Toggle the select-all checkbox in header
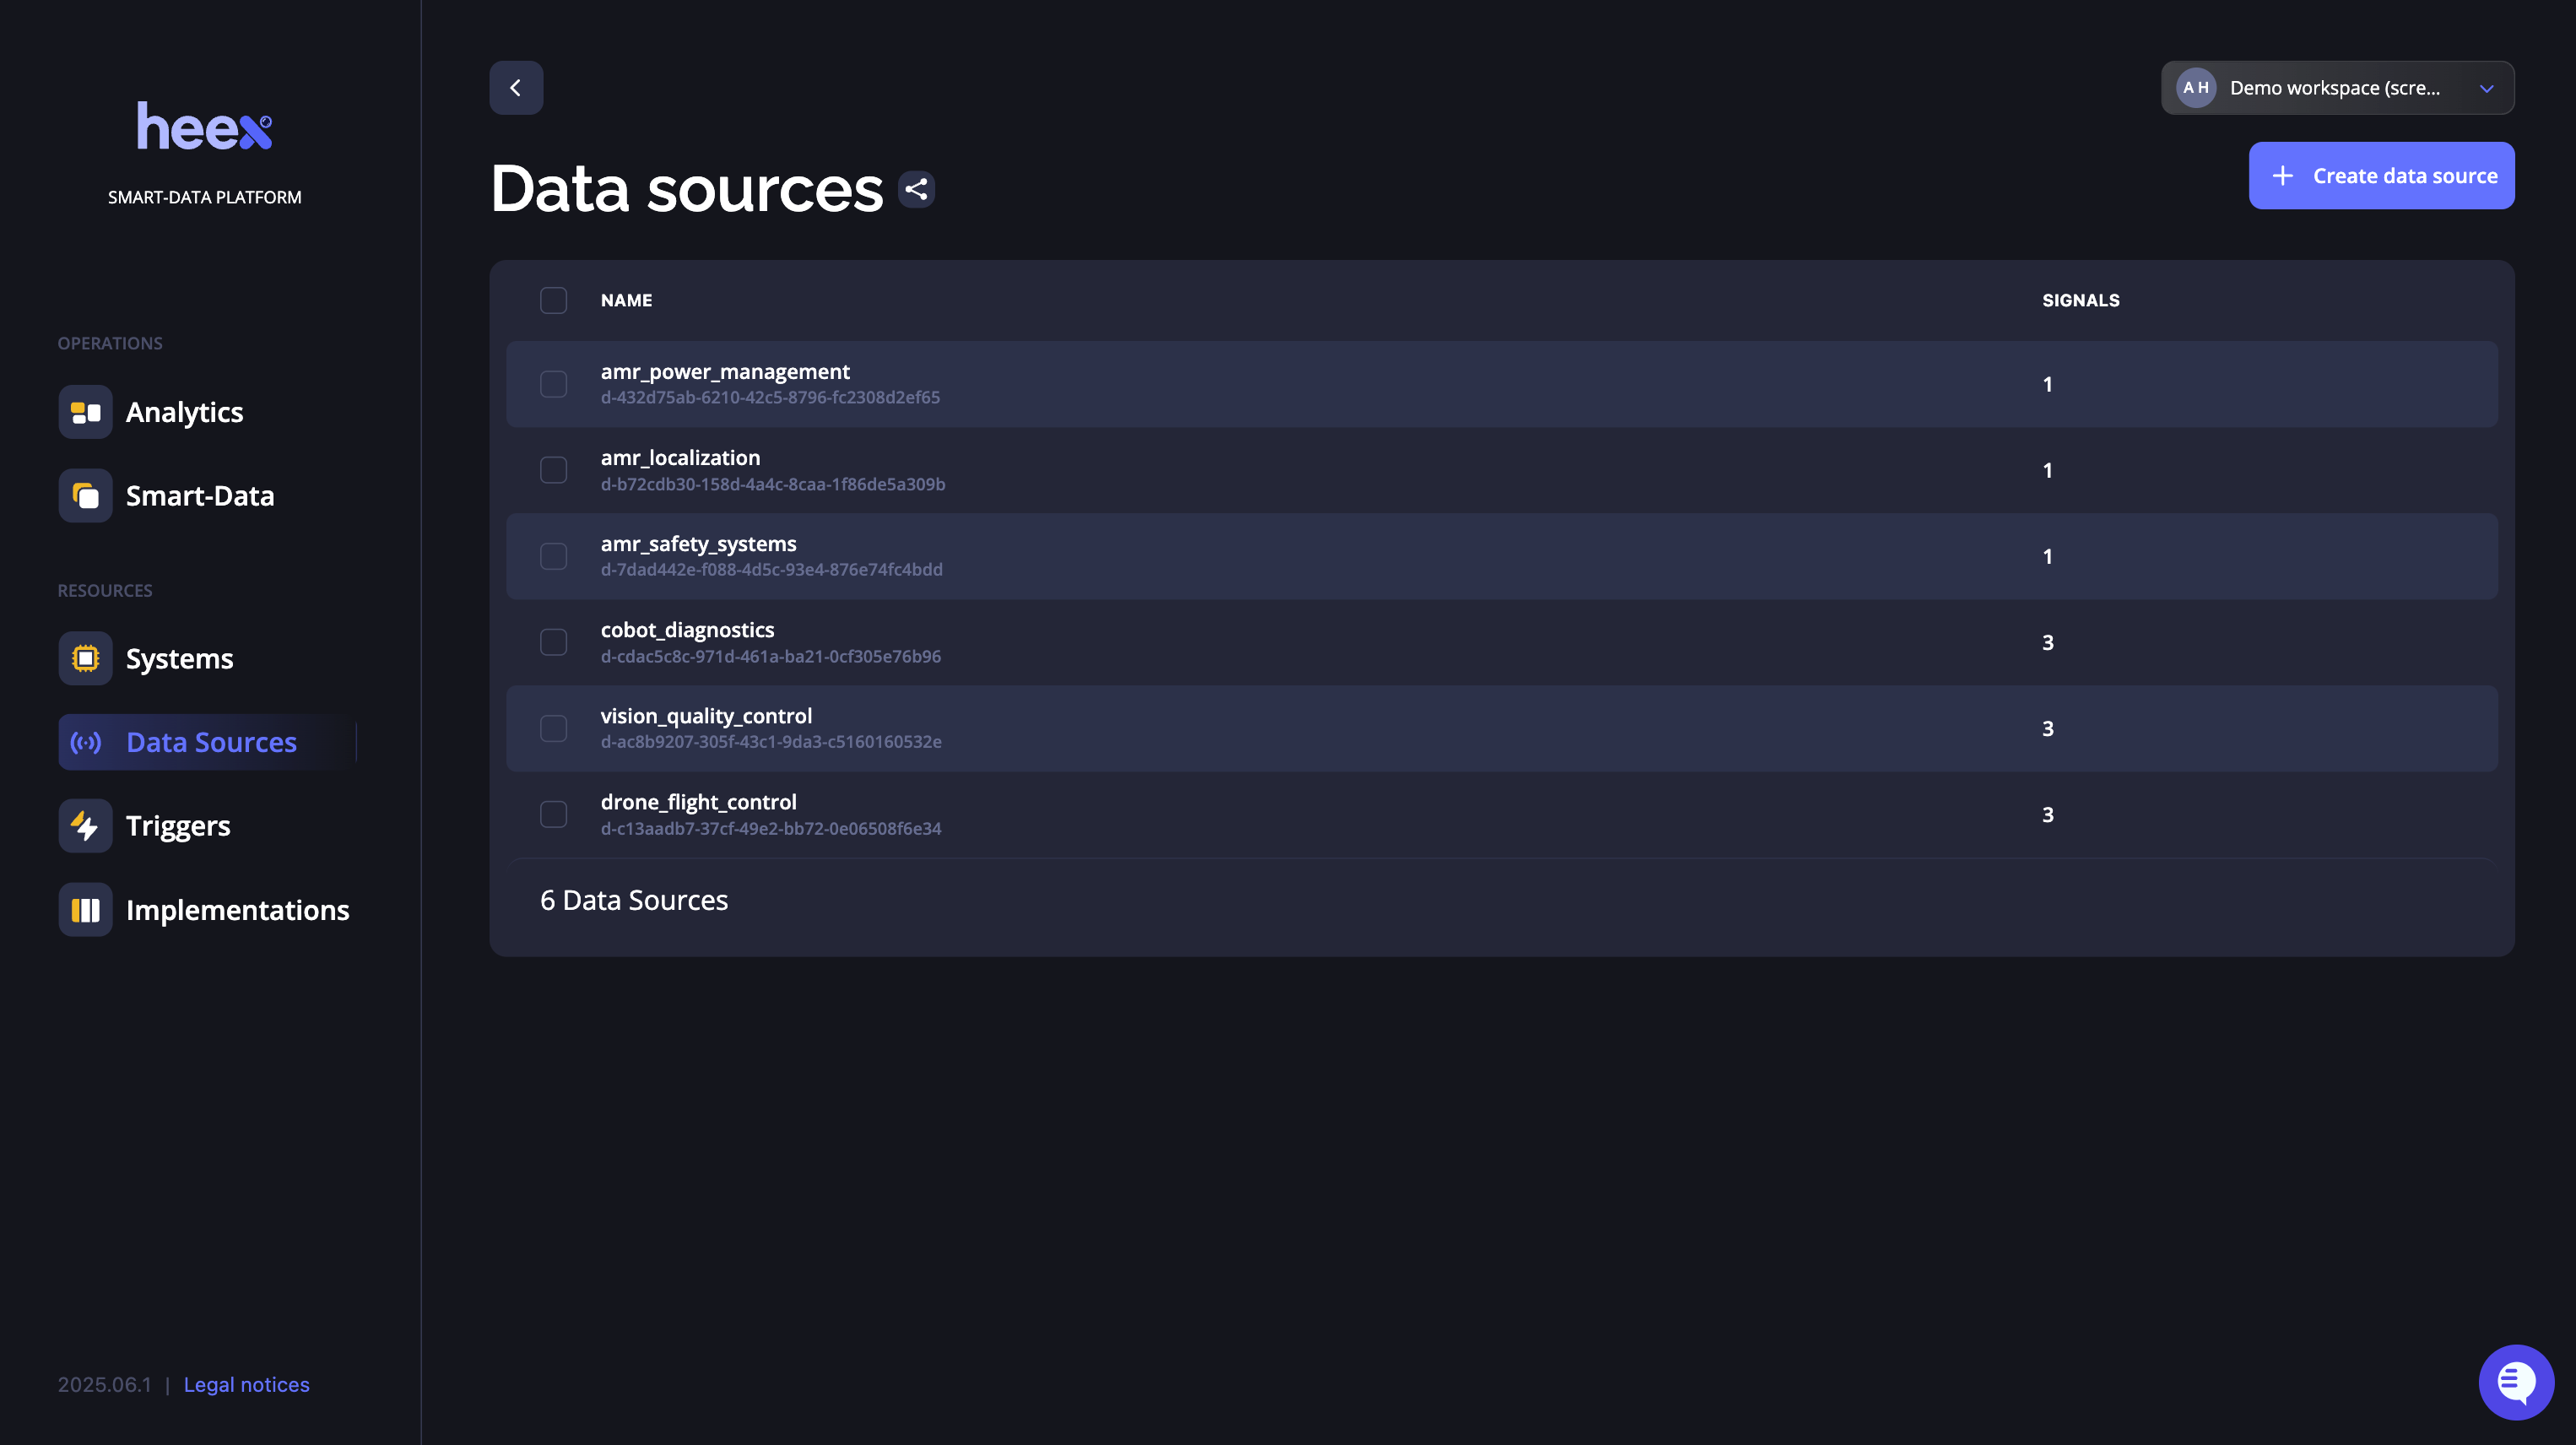This screenshot has height=1445, width=2576. click(553, 300)
